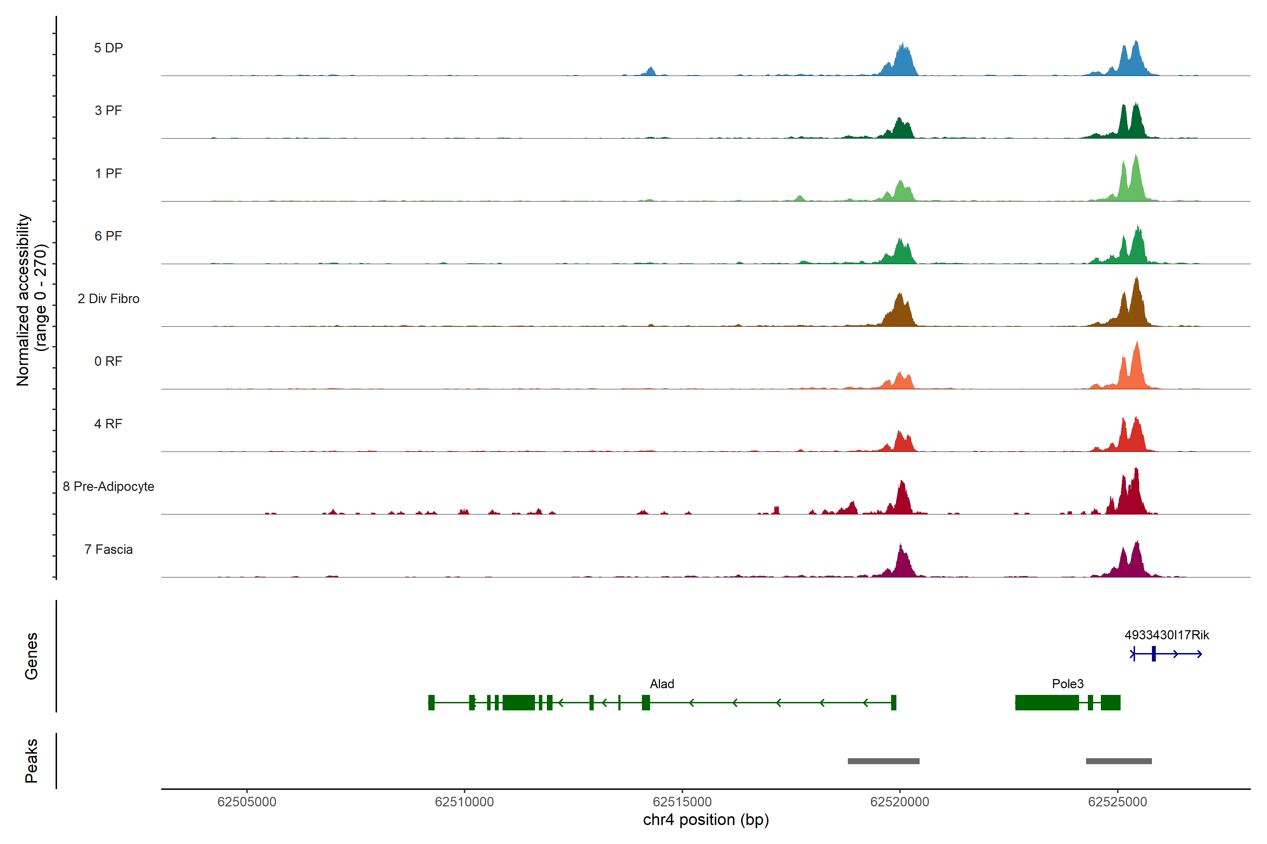Click the wide Alad exon block

pyautogui.click(x=518, y=702)
